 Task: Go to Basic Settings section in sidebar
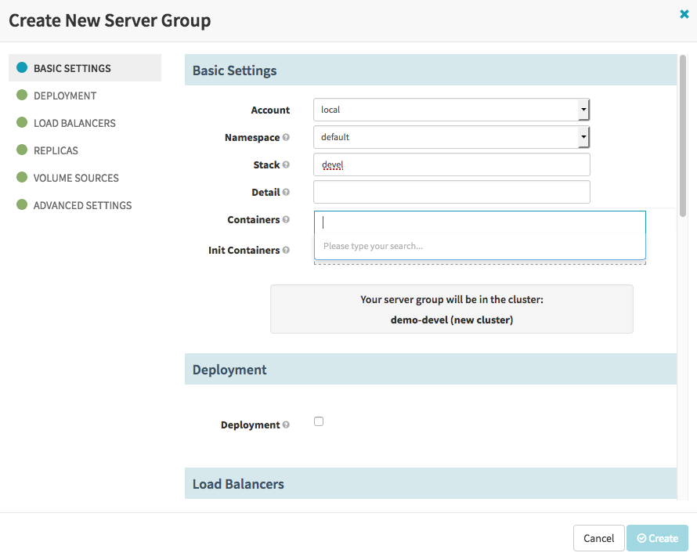(x=72, y=68)
